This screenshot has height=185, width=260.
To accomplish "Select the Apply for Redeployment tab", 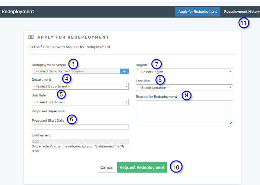I will pos(197,12).
